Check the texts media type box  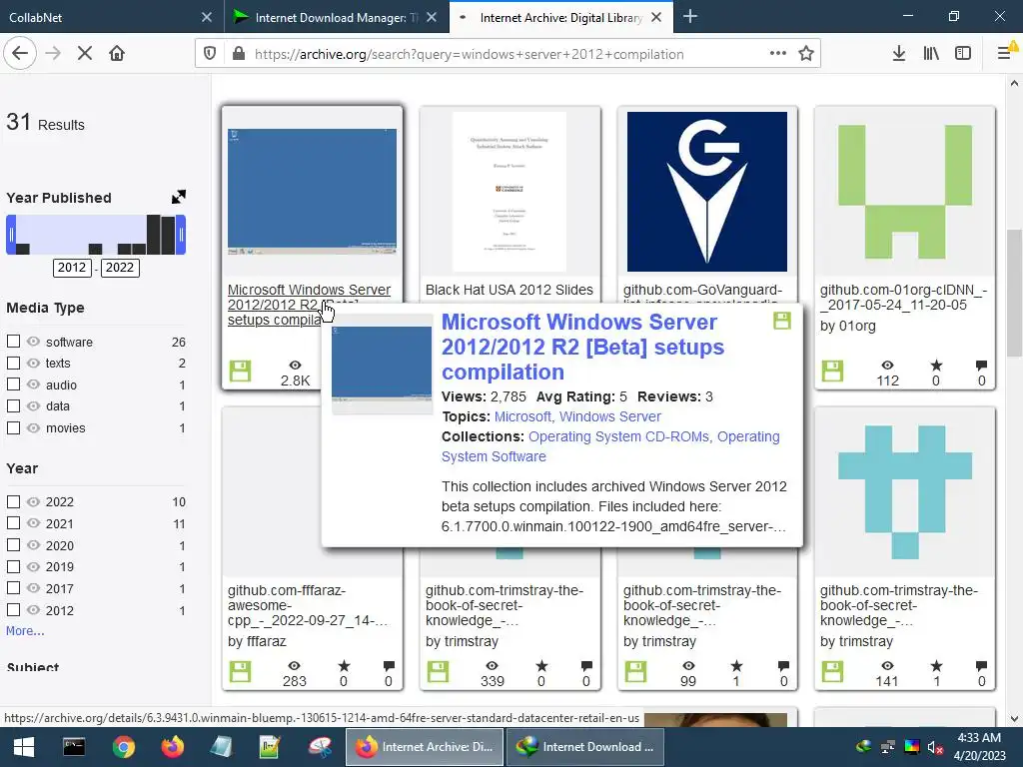[13, 363]
